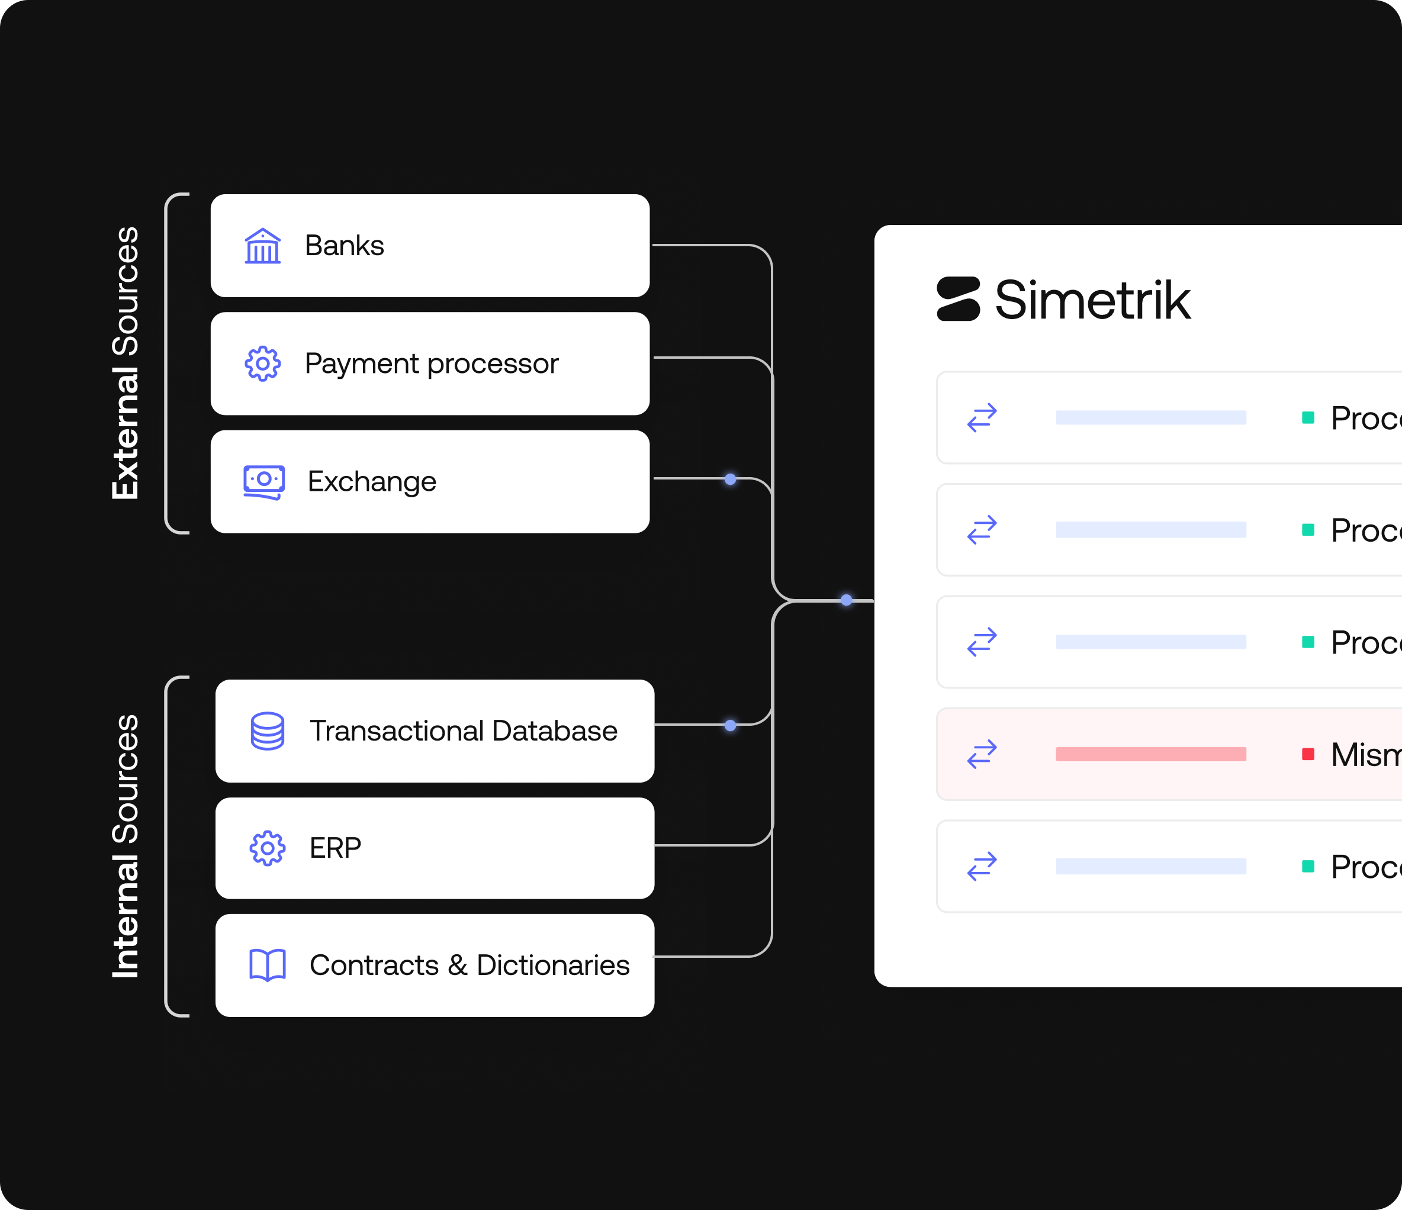The width and height of the screenshot is (1402, 1210).
Task: Click the swap arrows icon in the Mismatch row
Action: pos(982,754)
